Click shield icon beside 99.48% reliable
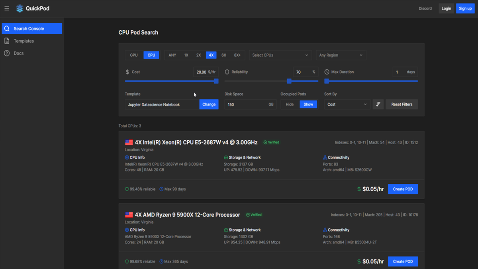The height and width of the screenshot is (269, 478). point(127,189)
